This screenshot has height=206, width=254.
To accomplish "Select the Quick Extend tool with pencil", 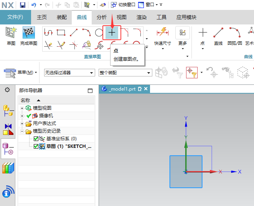I will (x=61, y=45).
